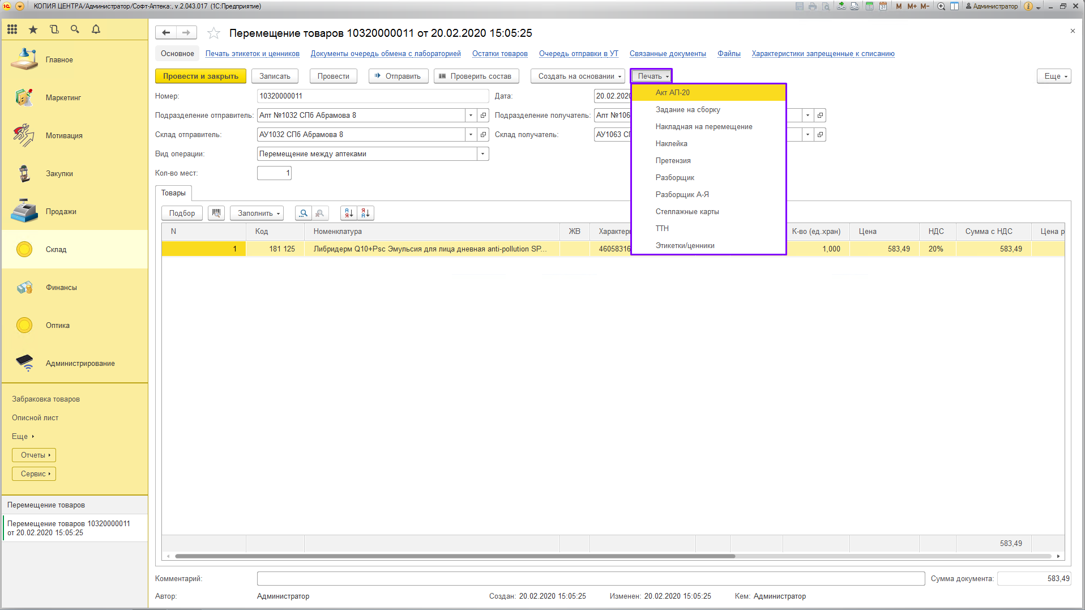Click the Провести и закрыть button
The width and height of the screenshot is (1085, 610).
click(200, 76)
